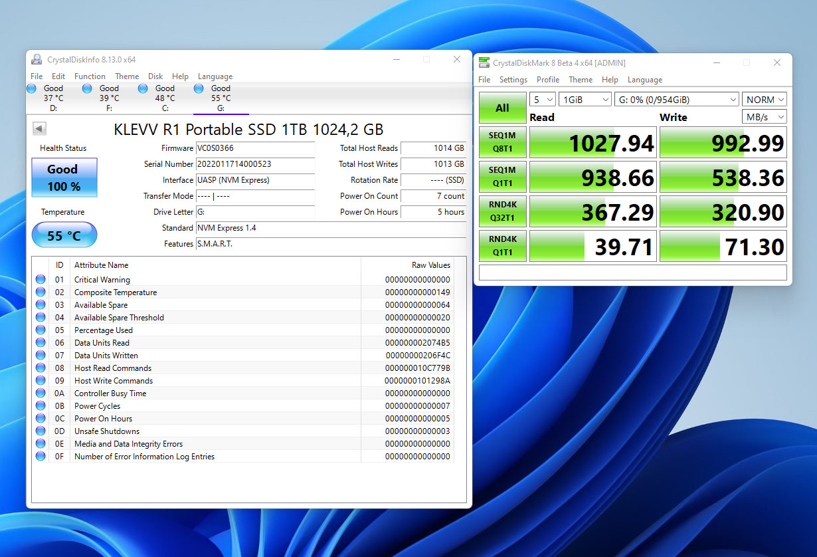
Task: Open target drive dropdown showing G: 0%
Action: tap(677, 100)
